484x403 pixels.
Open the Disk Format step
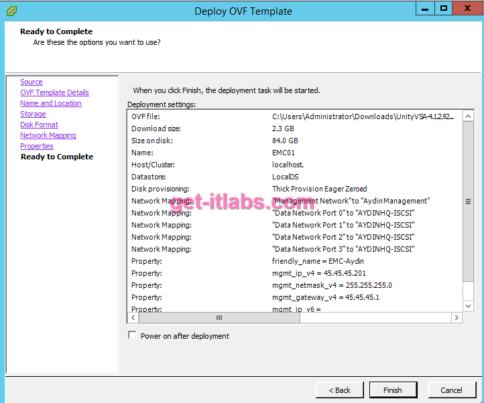click(x=39, y=125)
